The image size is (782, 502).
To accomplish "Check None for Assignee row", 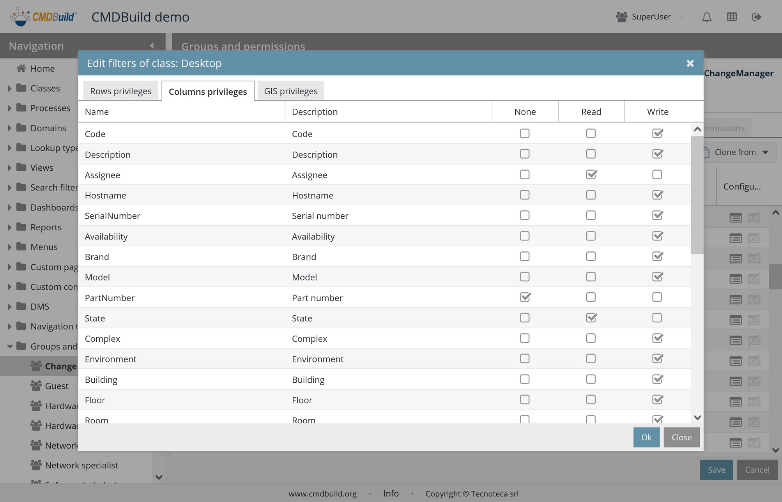I will 525,175.
